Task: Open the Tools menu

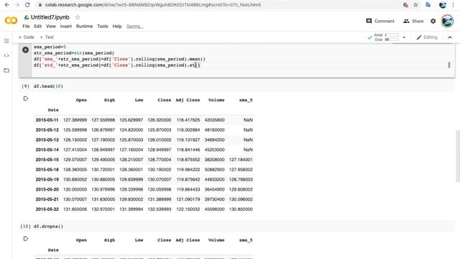Action: [103, 26]
